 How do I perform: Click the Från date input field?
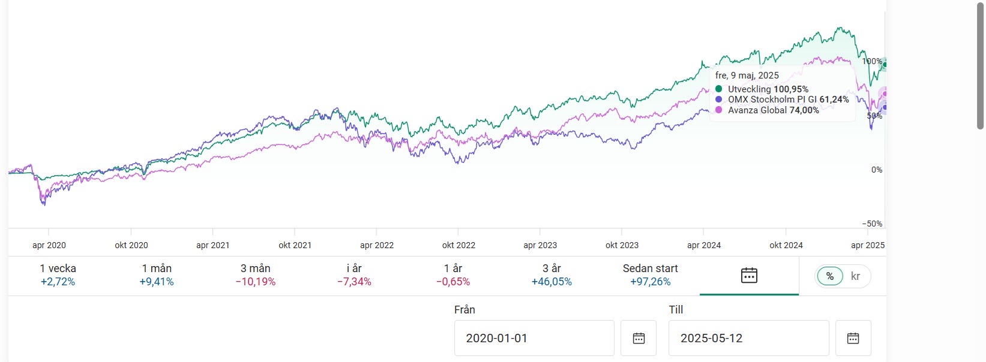[x=534, y=339]
